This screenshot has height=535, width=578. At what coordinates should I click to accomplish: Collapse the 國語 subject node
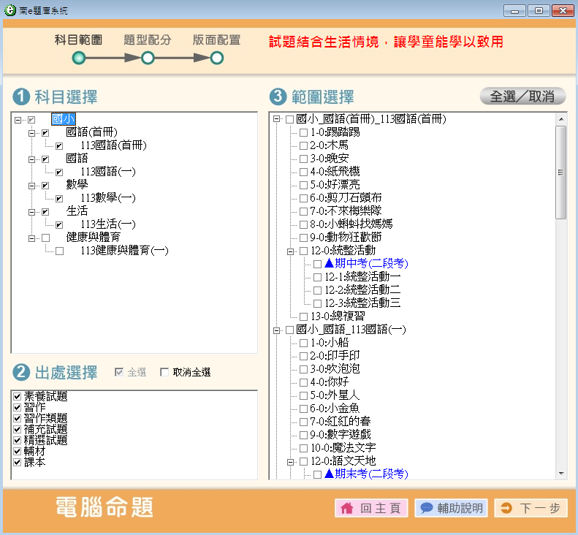coord(31,159)
